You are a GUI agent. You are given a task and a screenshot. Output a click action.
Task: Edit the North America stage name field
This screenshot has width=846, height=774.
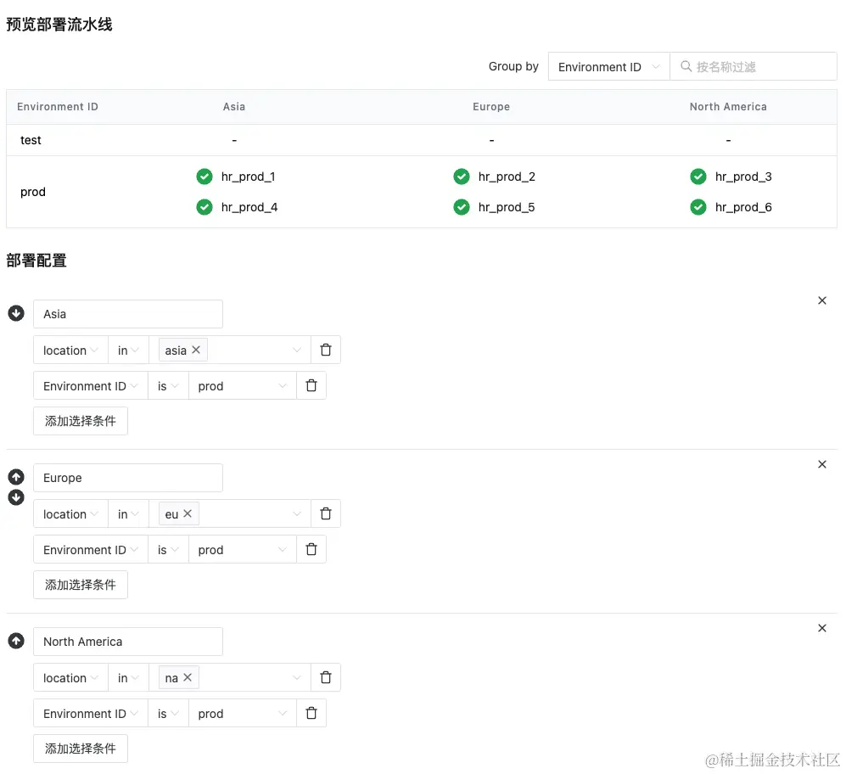(128, 642)
